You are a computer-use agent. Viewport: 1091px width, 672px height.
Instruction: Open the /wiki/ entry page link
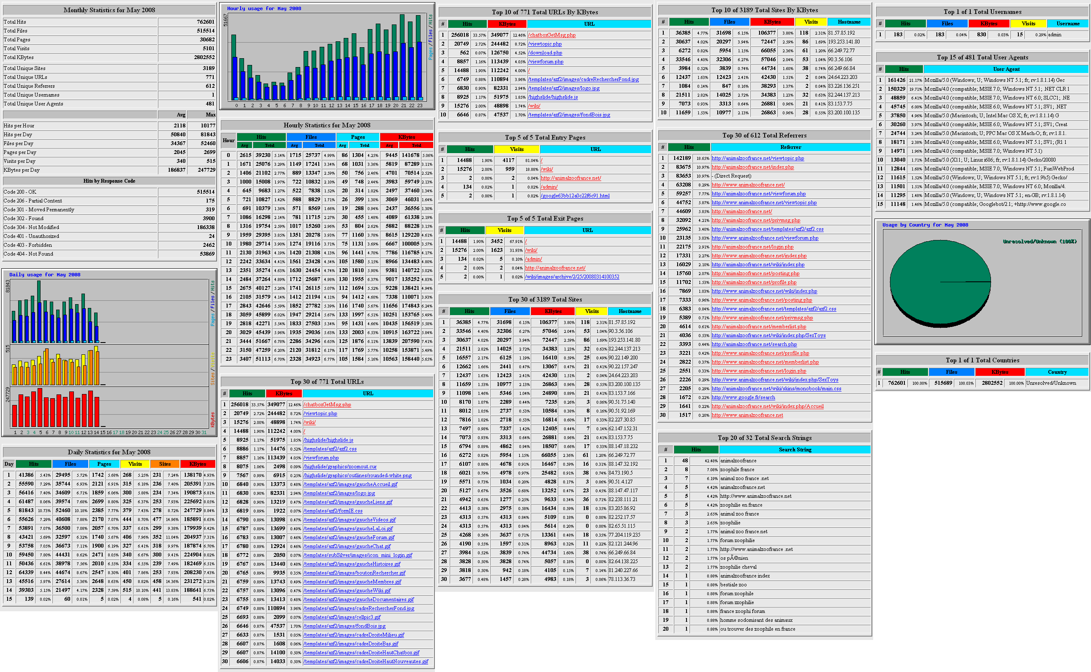(546, 169)
